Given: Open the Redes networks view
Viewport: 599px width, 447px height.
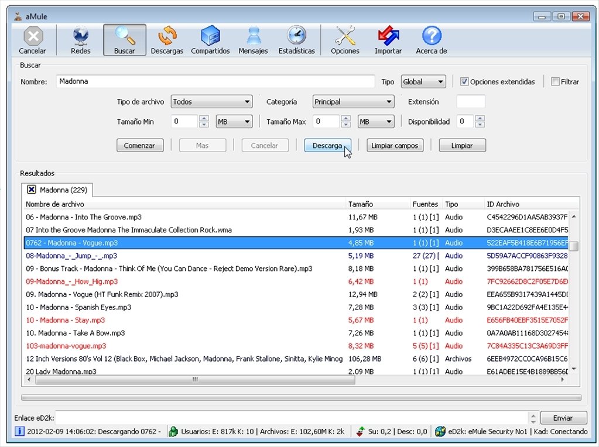Looking at the screenshot, I should tap(81, 40).
